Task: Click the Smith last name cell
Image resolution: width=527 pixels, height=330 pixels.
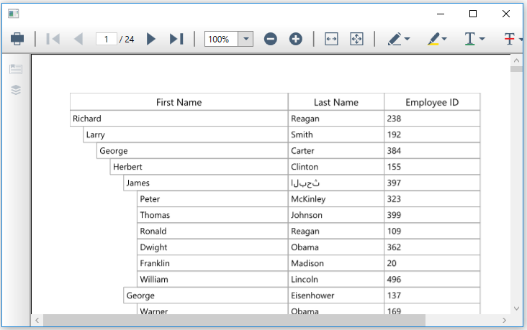Action: (x=336, y=134)
